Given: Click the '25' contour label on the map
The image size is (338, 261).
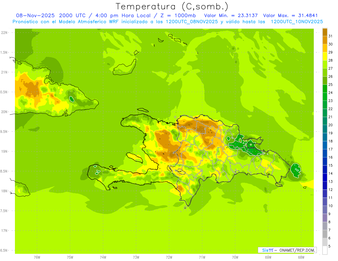Looking at the screenshot, I should tap(245, 142).
